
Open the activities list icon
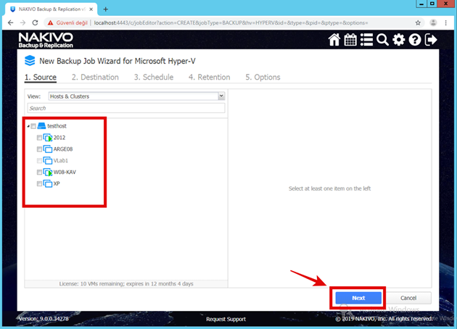[366, 40]
